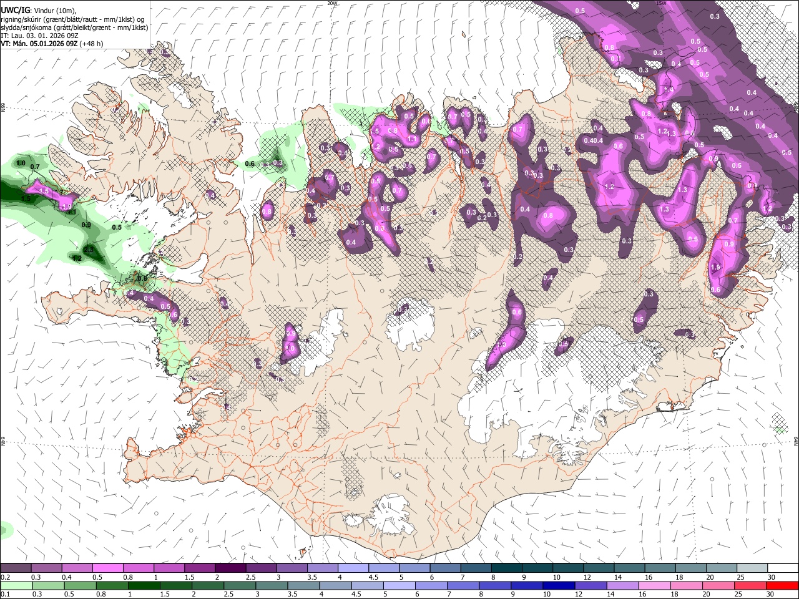Click the '20W' longitude label at top
This screenshot has width=799, height=599.
point(332,3)
